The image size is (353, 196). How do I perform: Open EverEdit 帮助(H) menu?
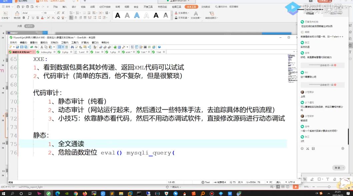click(x=105, y=43)
